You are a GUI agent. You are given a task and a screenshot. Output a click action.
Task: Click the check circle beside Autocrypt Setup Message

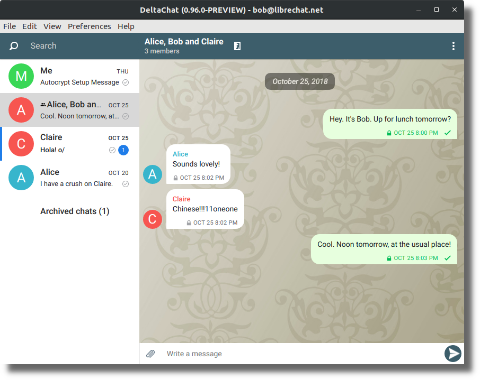pos(126,82)
